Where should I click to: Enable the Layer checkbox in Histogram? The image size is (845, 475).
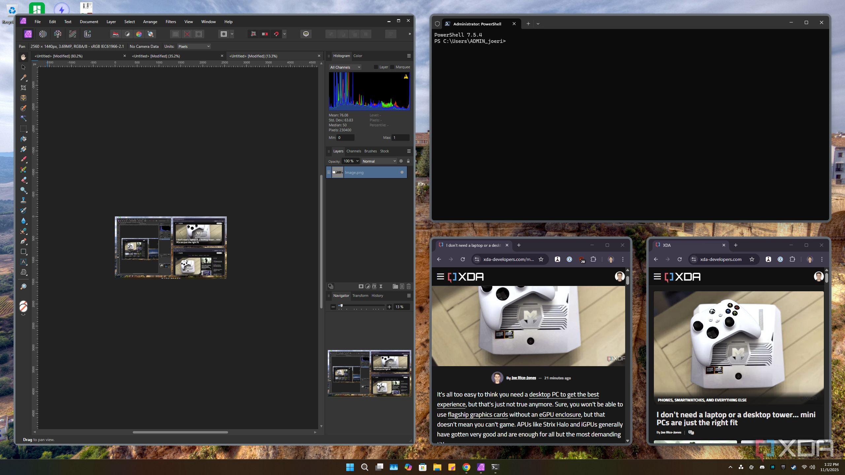(x=376, y=67)
